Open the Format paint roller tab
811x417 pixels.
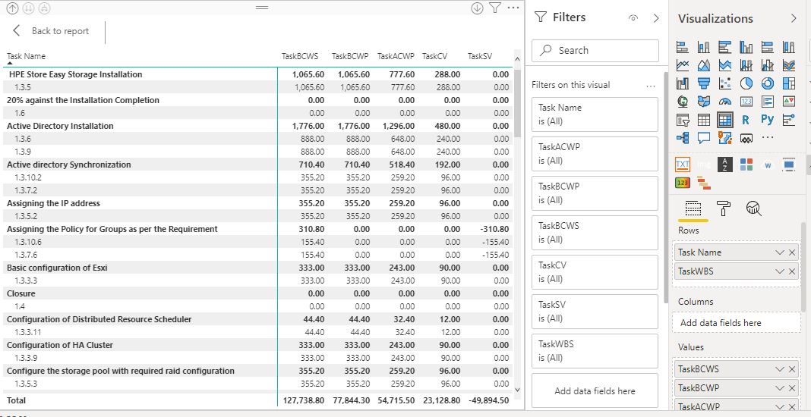point(723,208)
